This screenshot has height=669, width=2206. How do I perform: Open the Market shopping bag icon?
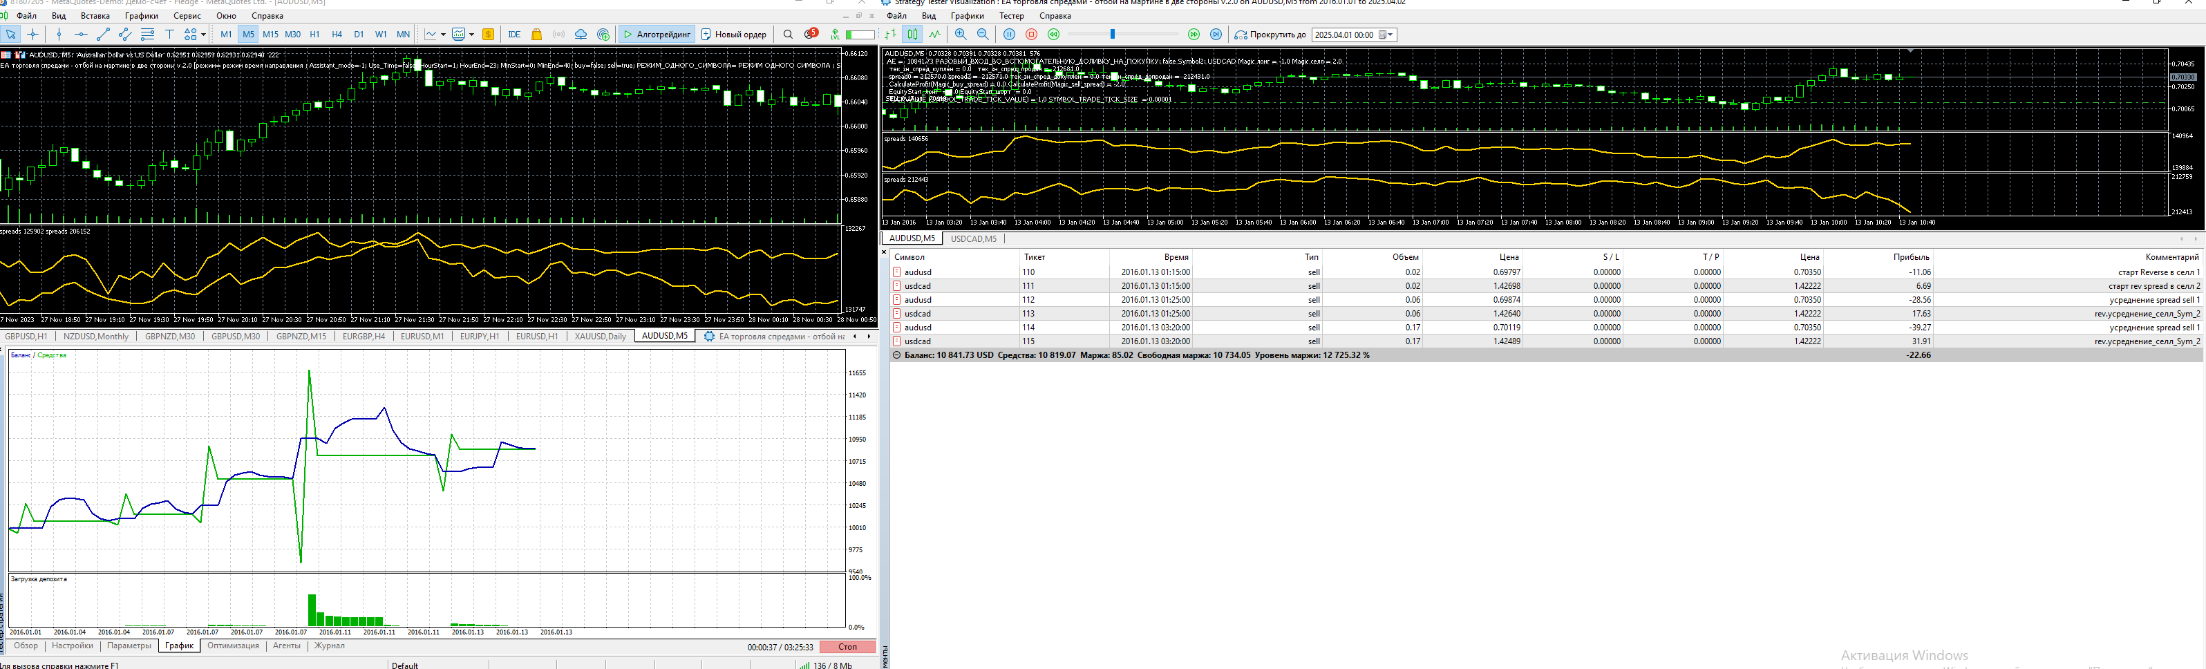tap(537, 35)
